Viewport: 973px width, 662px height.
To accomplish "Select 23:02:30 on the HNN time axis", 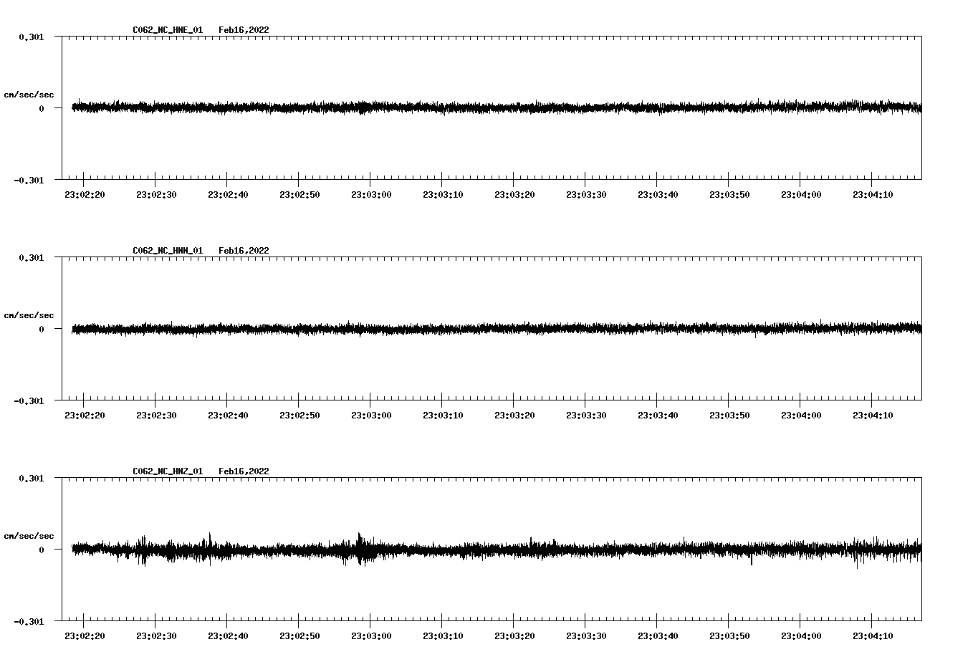I will tap(156, 415).
